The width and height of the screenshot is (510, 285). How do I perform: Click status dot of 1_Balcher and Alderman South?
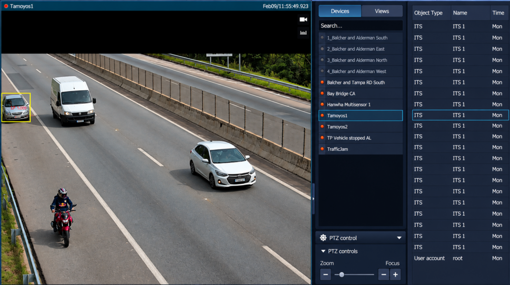(x=322, y=38)
